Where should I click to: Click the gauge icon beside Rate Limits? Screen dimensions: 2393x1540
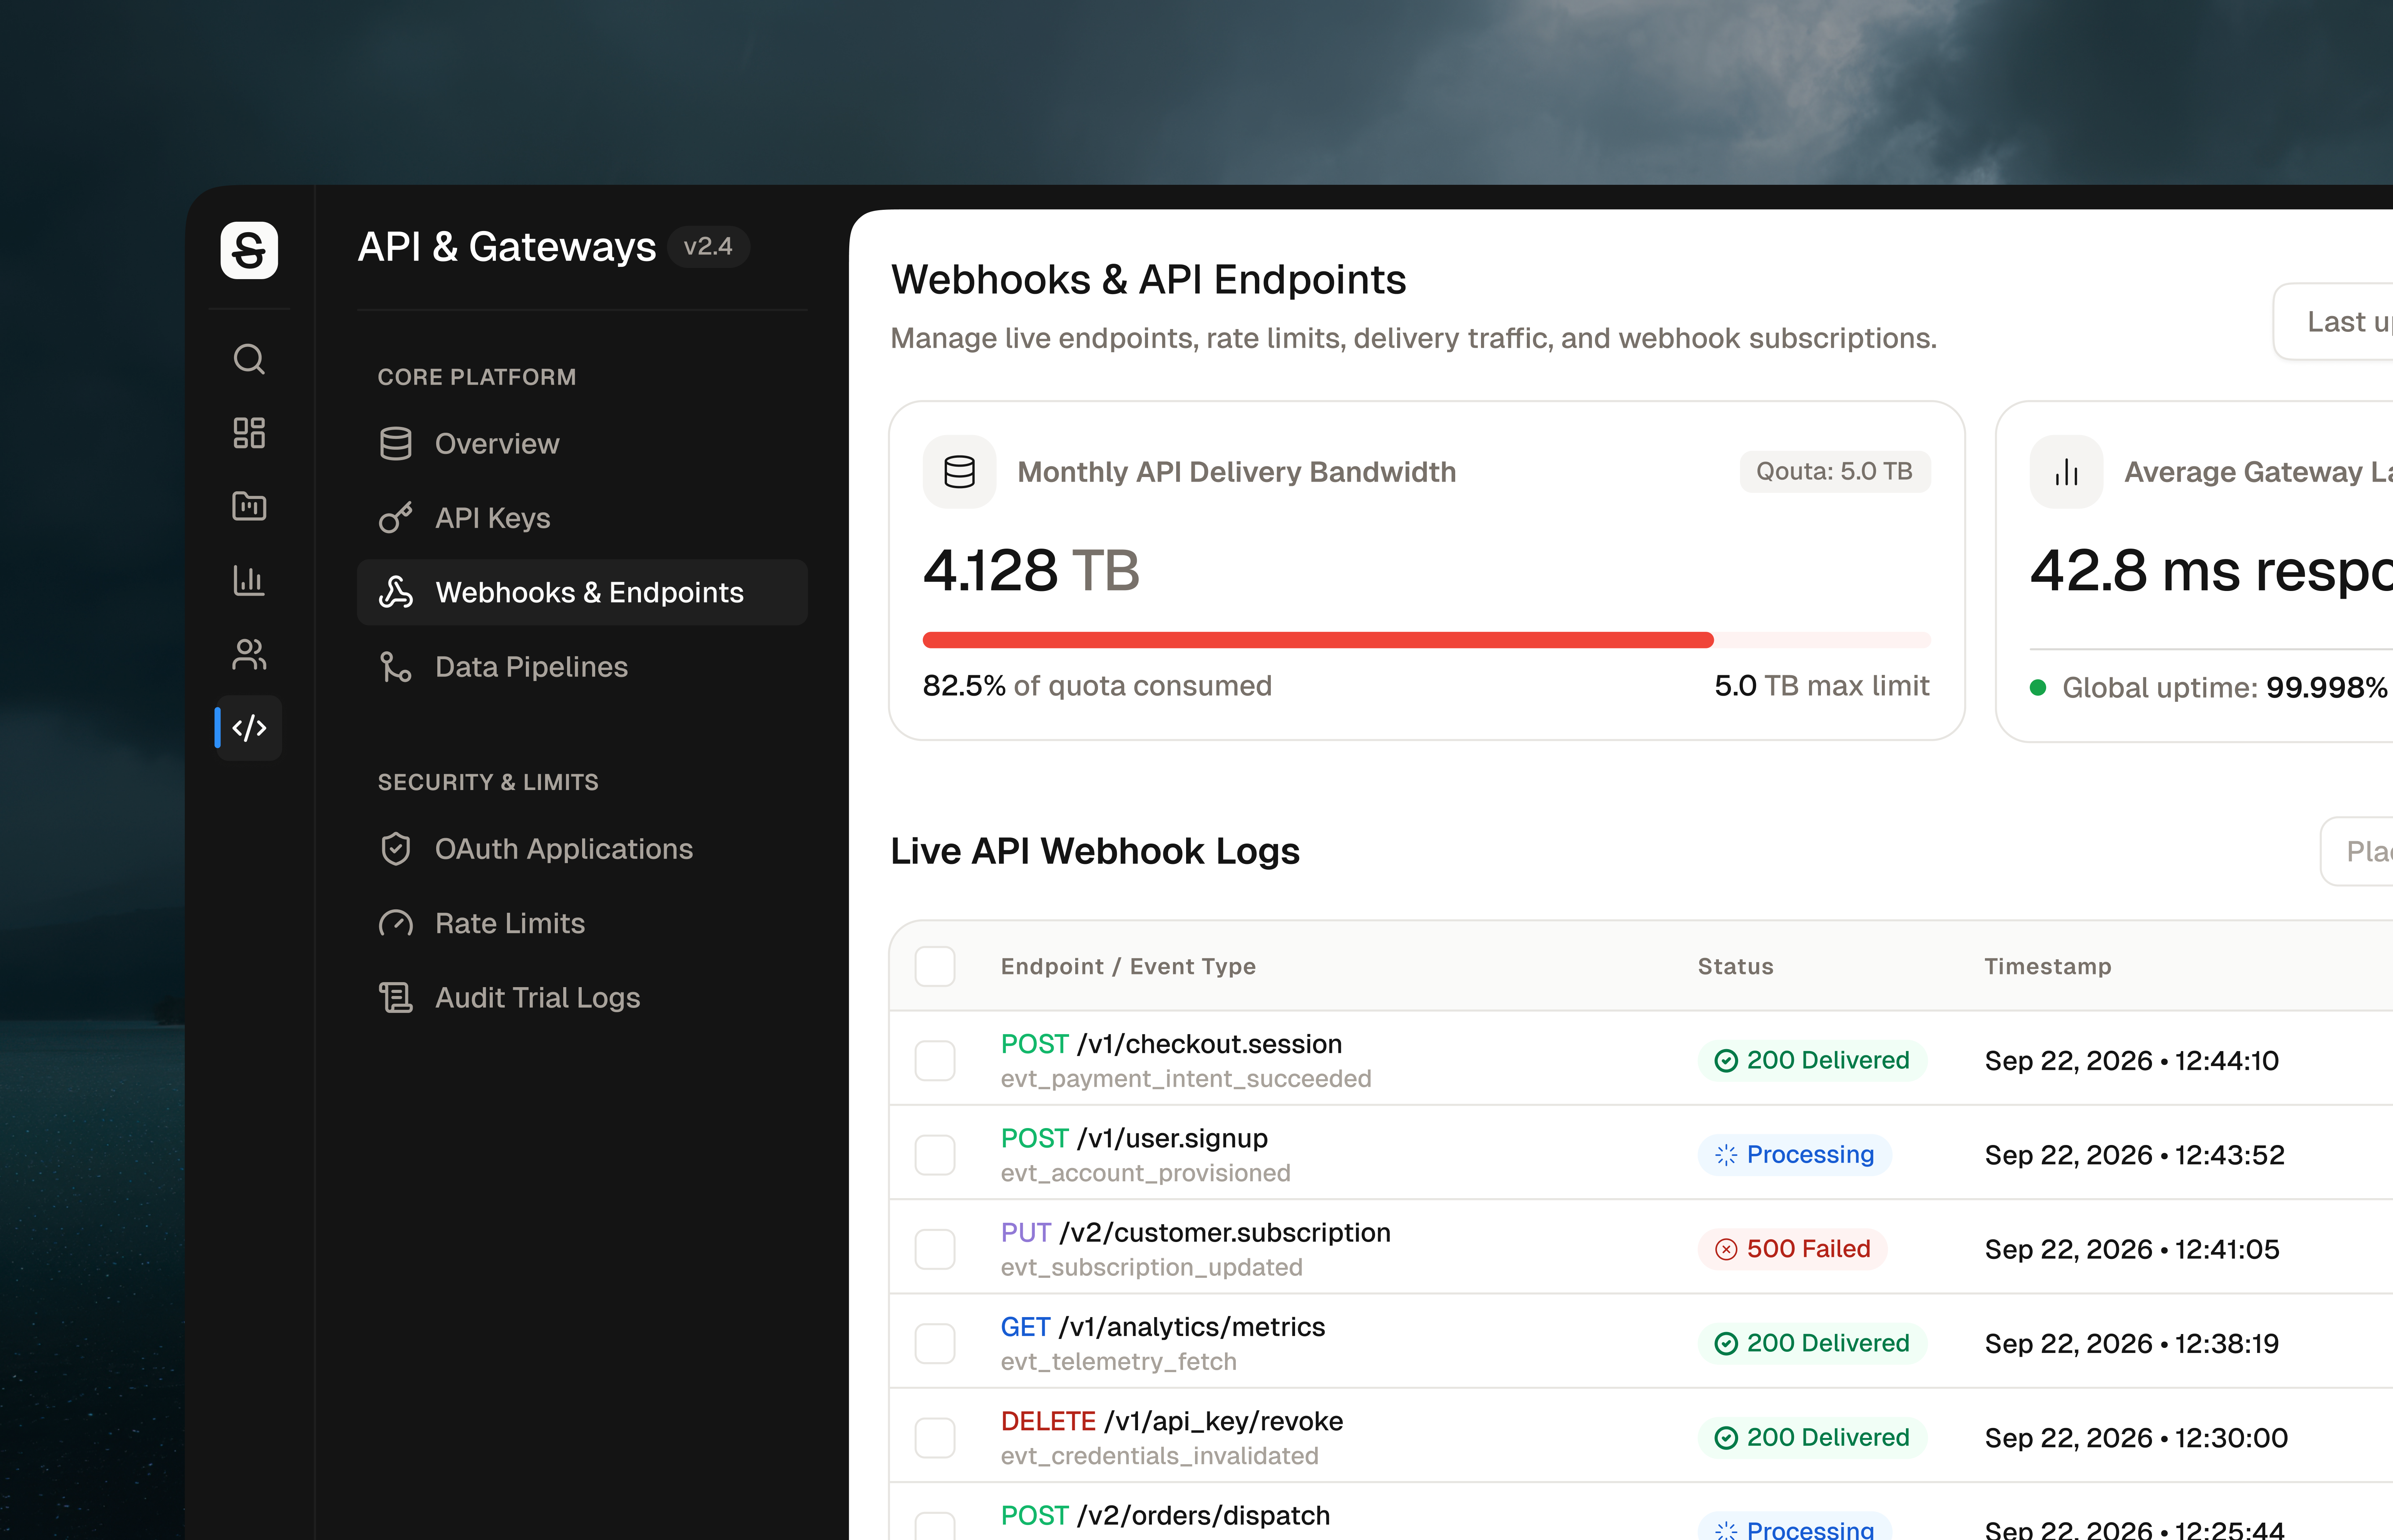(396, 923)
